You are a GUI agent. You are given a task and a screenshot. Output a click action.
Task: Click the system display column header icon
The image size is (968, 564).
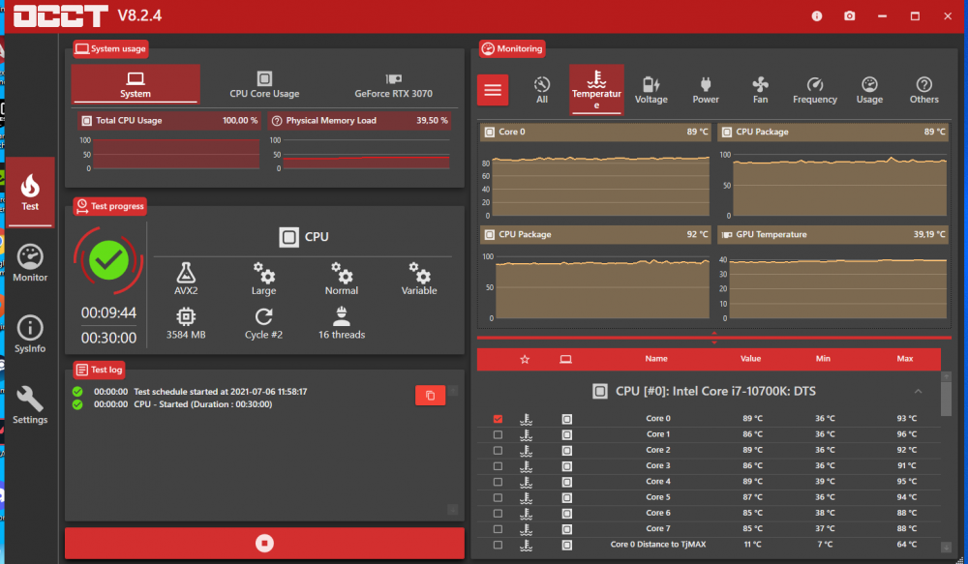(x=565, y=359)
